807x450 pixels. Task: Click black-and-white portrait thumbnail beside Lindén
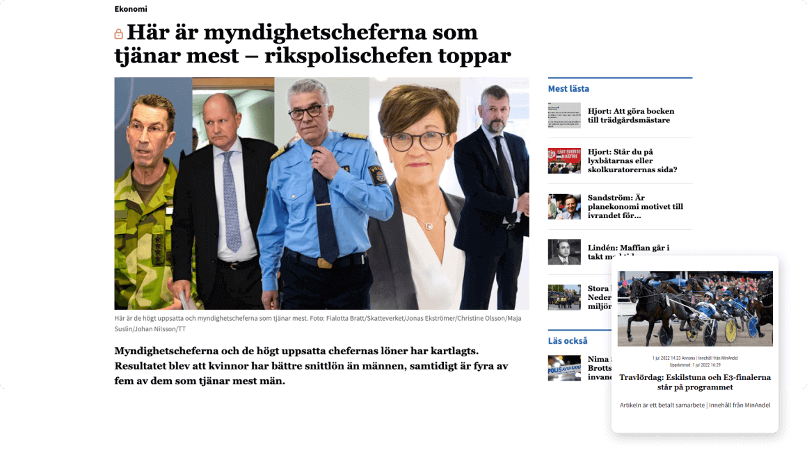pyautogui.click(x=564, y=251)
